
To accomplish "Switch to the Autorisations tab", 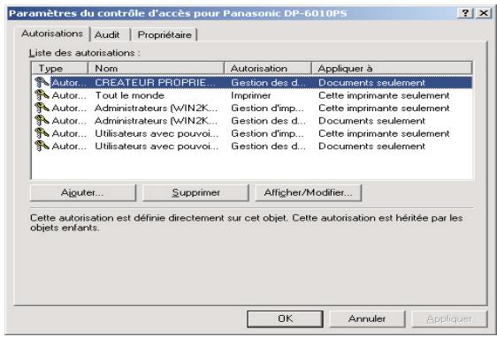I will 52,34.
